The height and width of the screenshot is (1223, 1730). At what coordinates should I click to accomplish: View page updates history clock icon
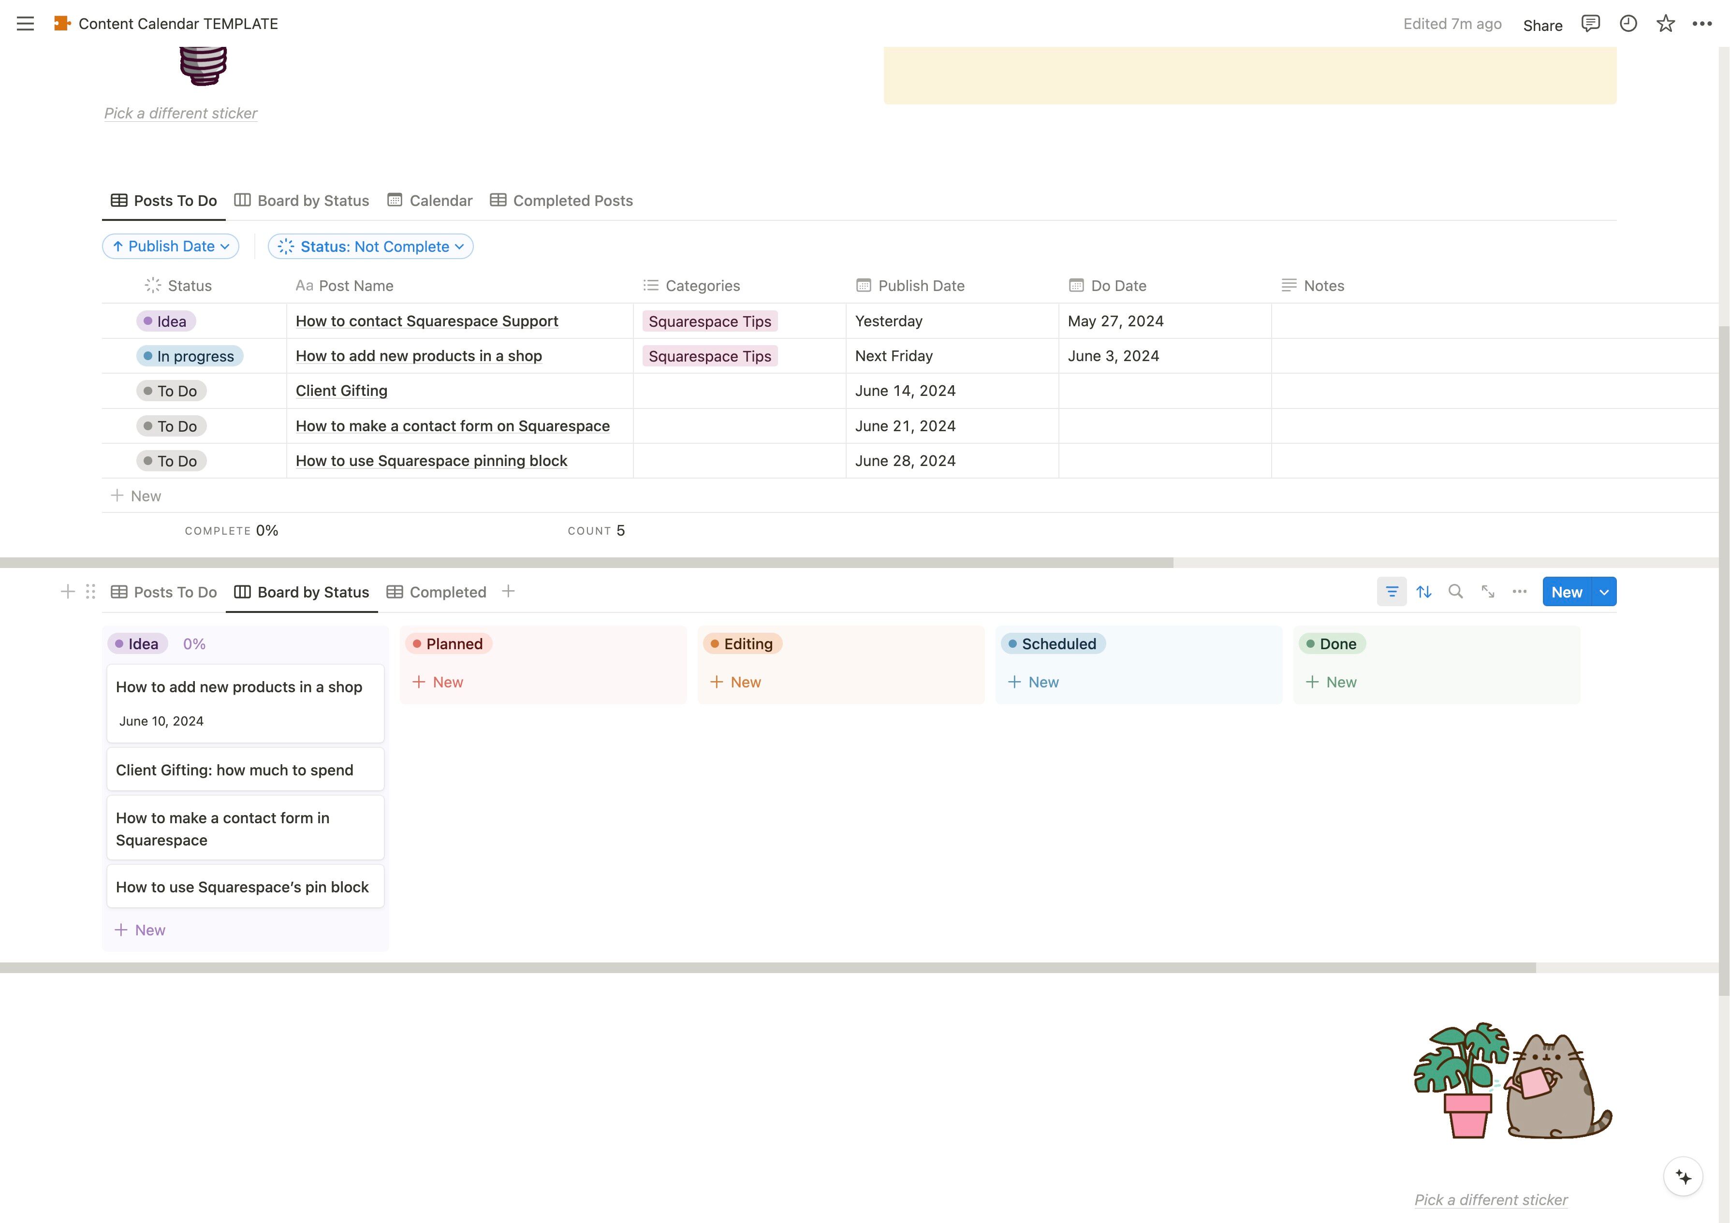[1627, 23]
